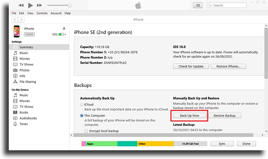Open the View menu
The image size is (268, 159).
(x=30, y=13)
